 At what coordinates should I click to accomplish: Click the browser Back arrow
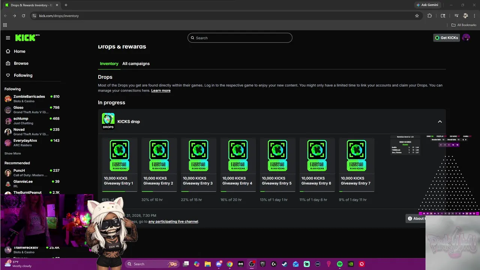coord(5,16)
